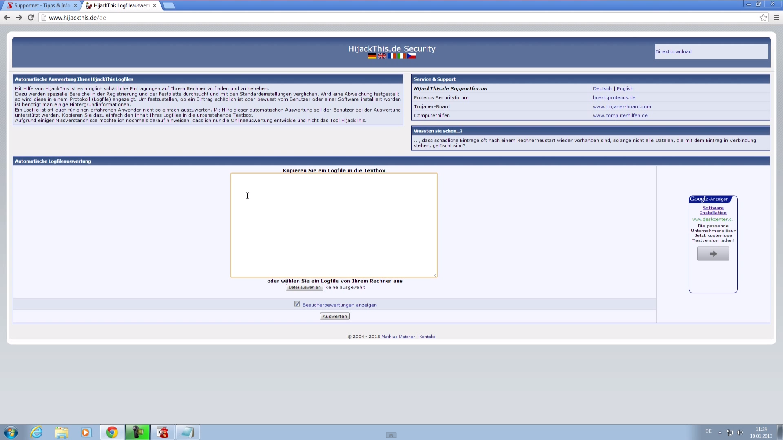Select the Italian flag icon

click(401, 56)
